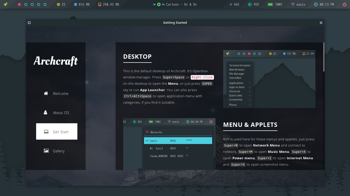Toggle play for the current song
Screen dimensions: 350x196
159,4
